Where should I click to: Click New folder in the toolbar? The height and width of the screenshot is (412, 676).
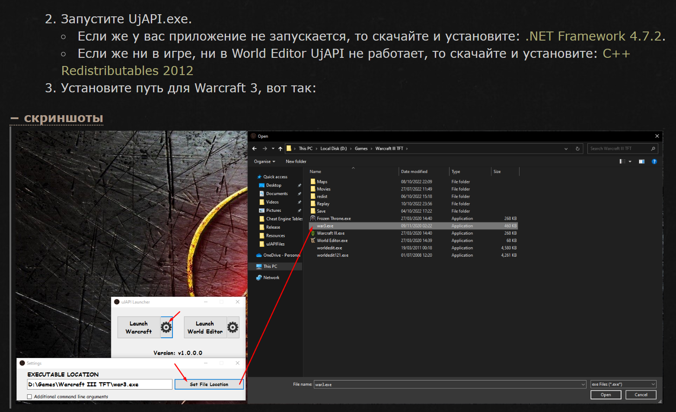coord(296,161)
